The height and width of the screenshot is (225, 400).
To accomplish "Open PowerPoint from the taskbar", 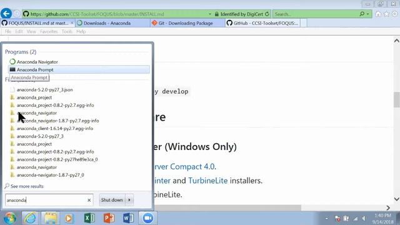I will point(109,218).
